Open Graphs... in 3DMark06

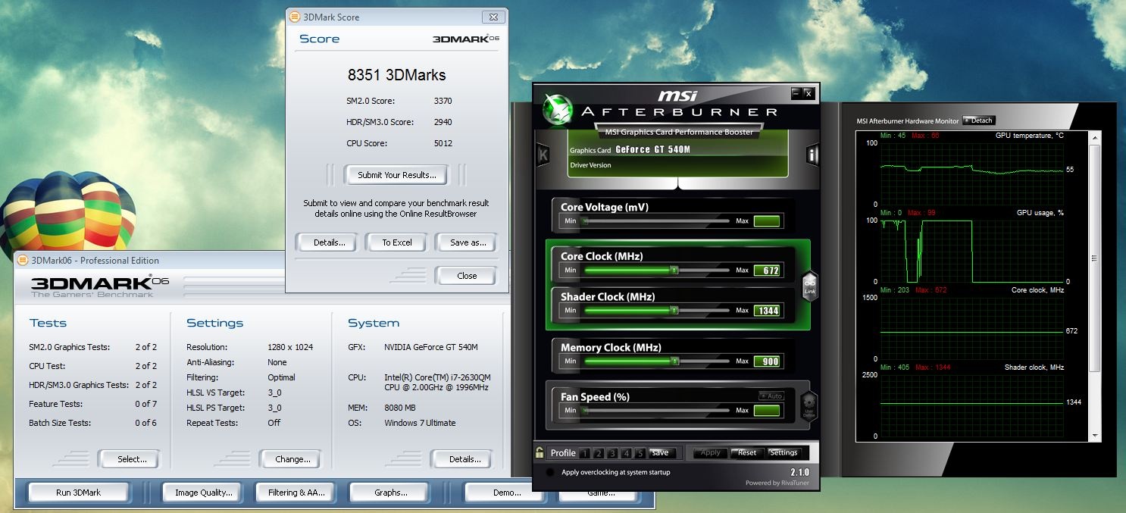pos(390,493)
